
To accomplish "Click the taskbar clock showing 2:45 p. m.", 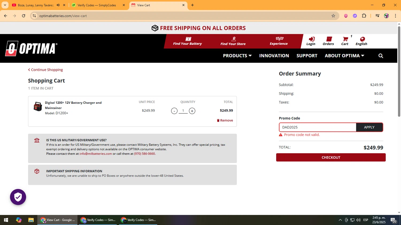I will (x=379, y=220).
